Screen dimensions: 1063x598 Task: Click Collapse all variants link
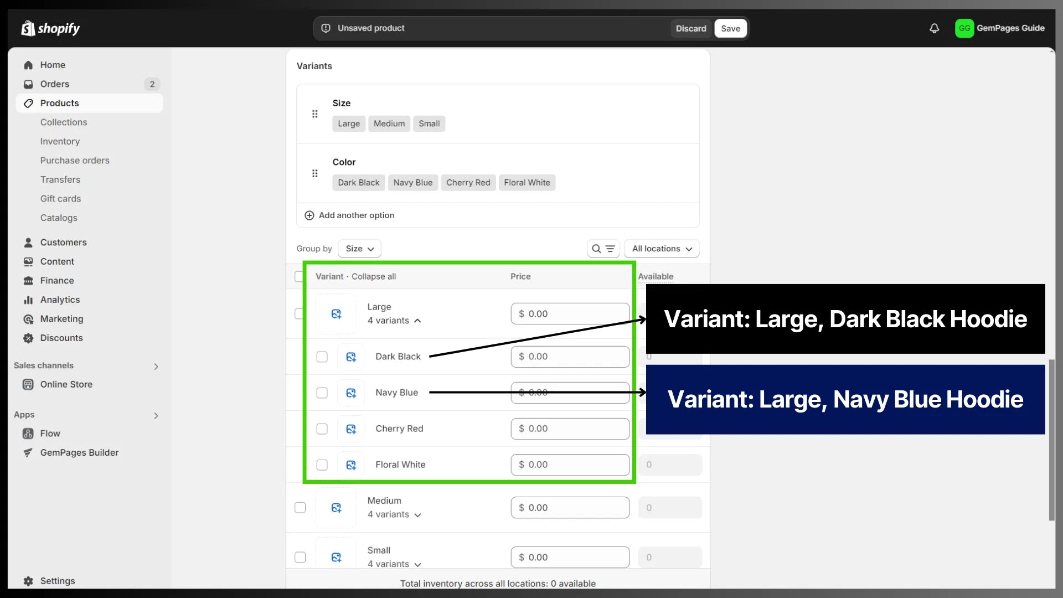[374, 276]
